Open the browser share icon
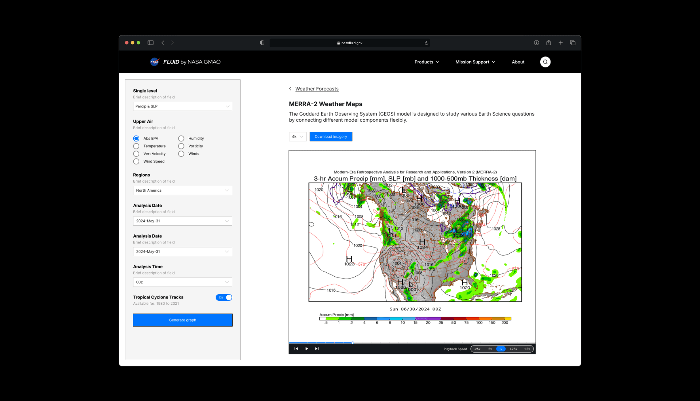Image resolution: width=700 pixels, height=401 pixels. [548, 43]
